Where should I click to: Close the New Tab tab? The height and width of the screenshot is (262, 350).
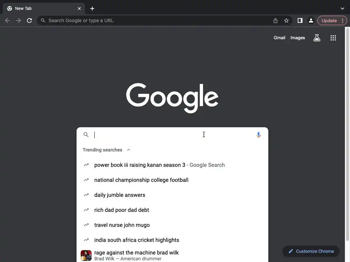pos(79,9)
